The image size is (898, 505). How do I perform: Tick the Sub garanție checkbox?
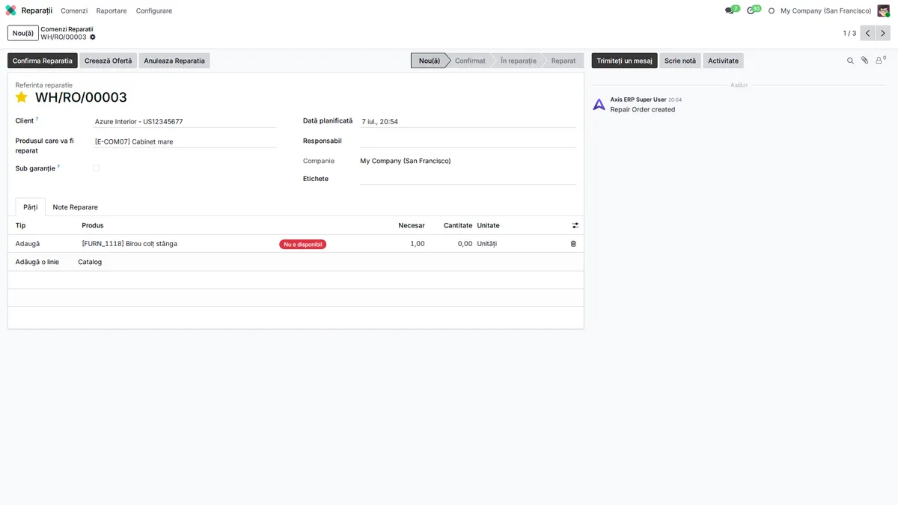(x=96, y=168)
